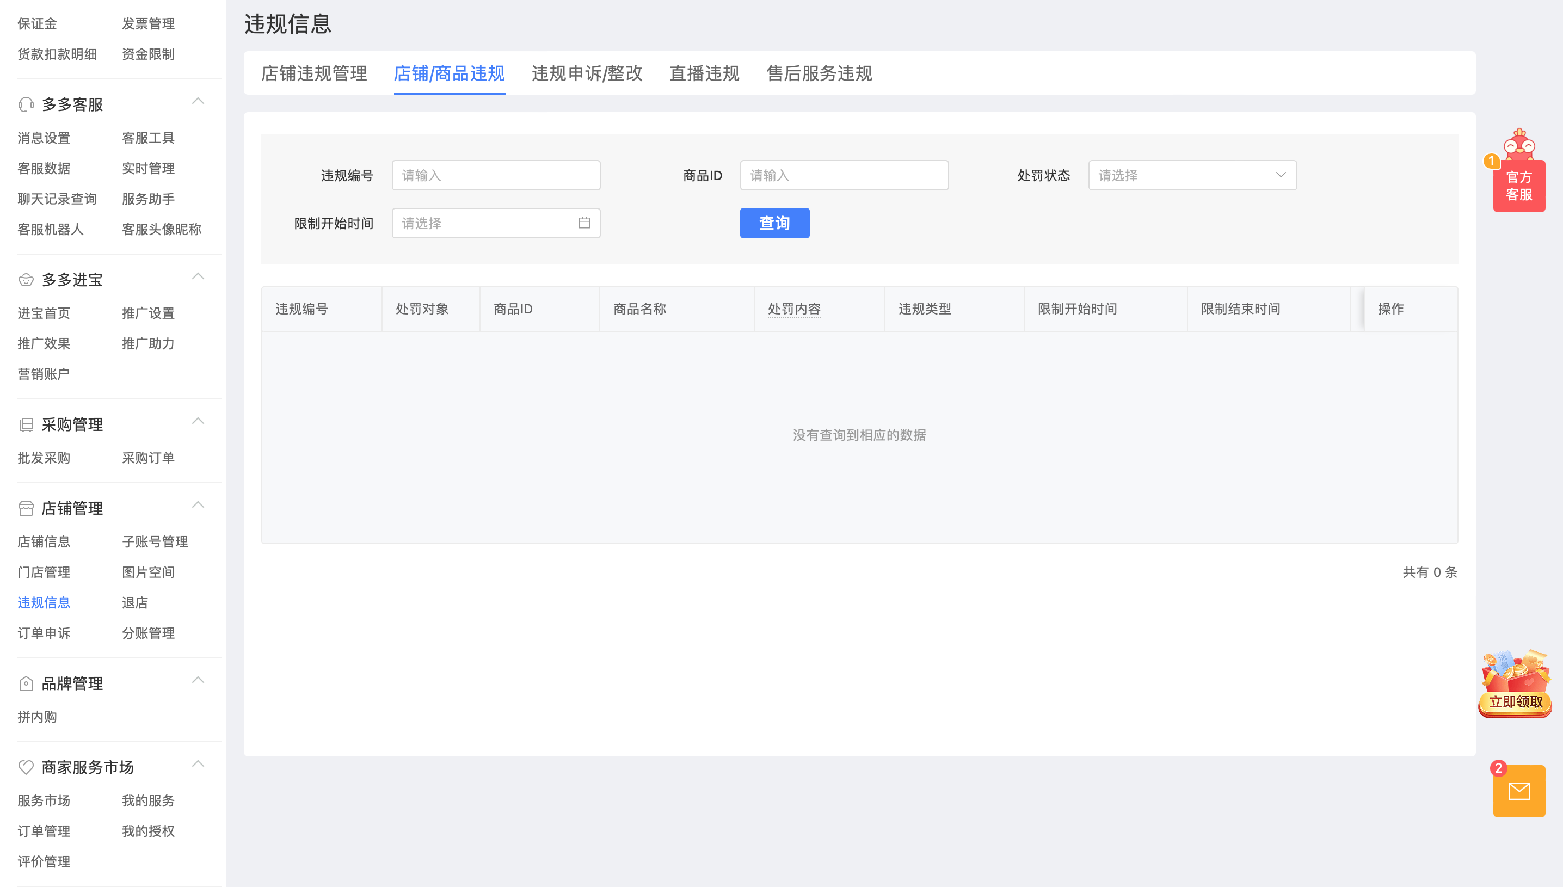Open 资金限制 page

tap(148, 54)
